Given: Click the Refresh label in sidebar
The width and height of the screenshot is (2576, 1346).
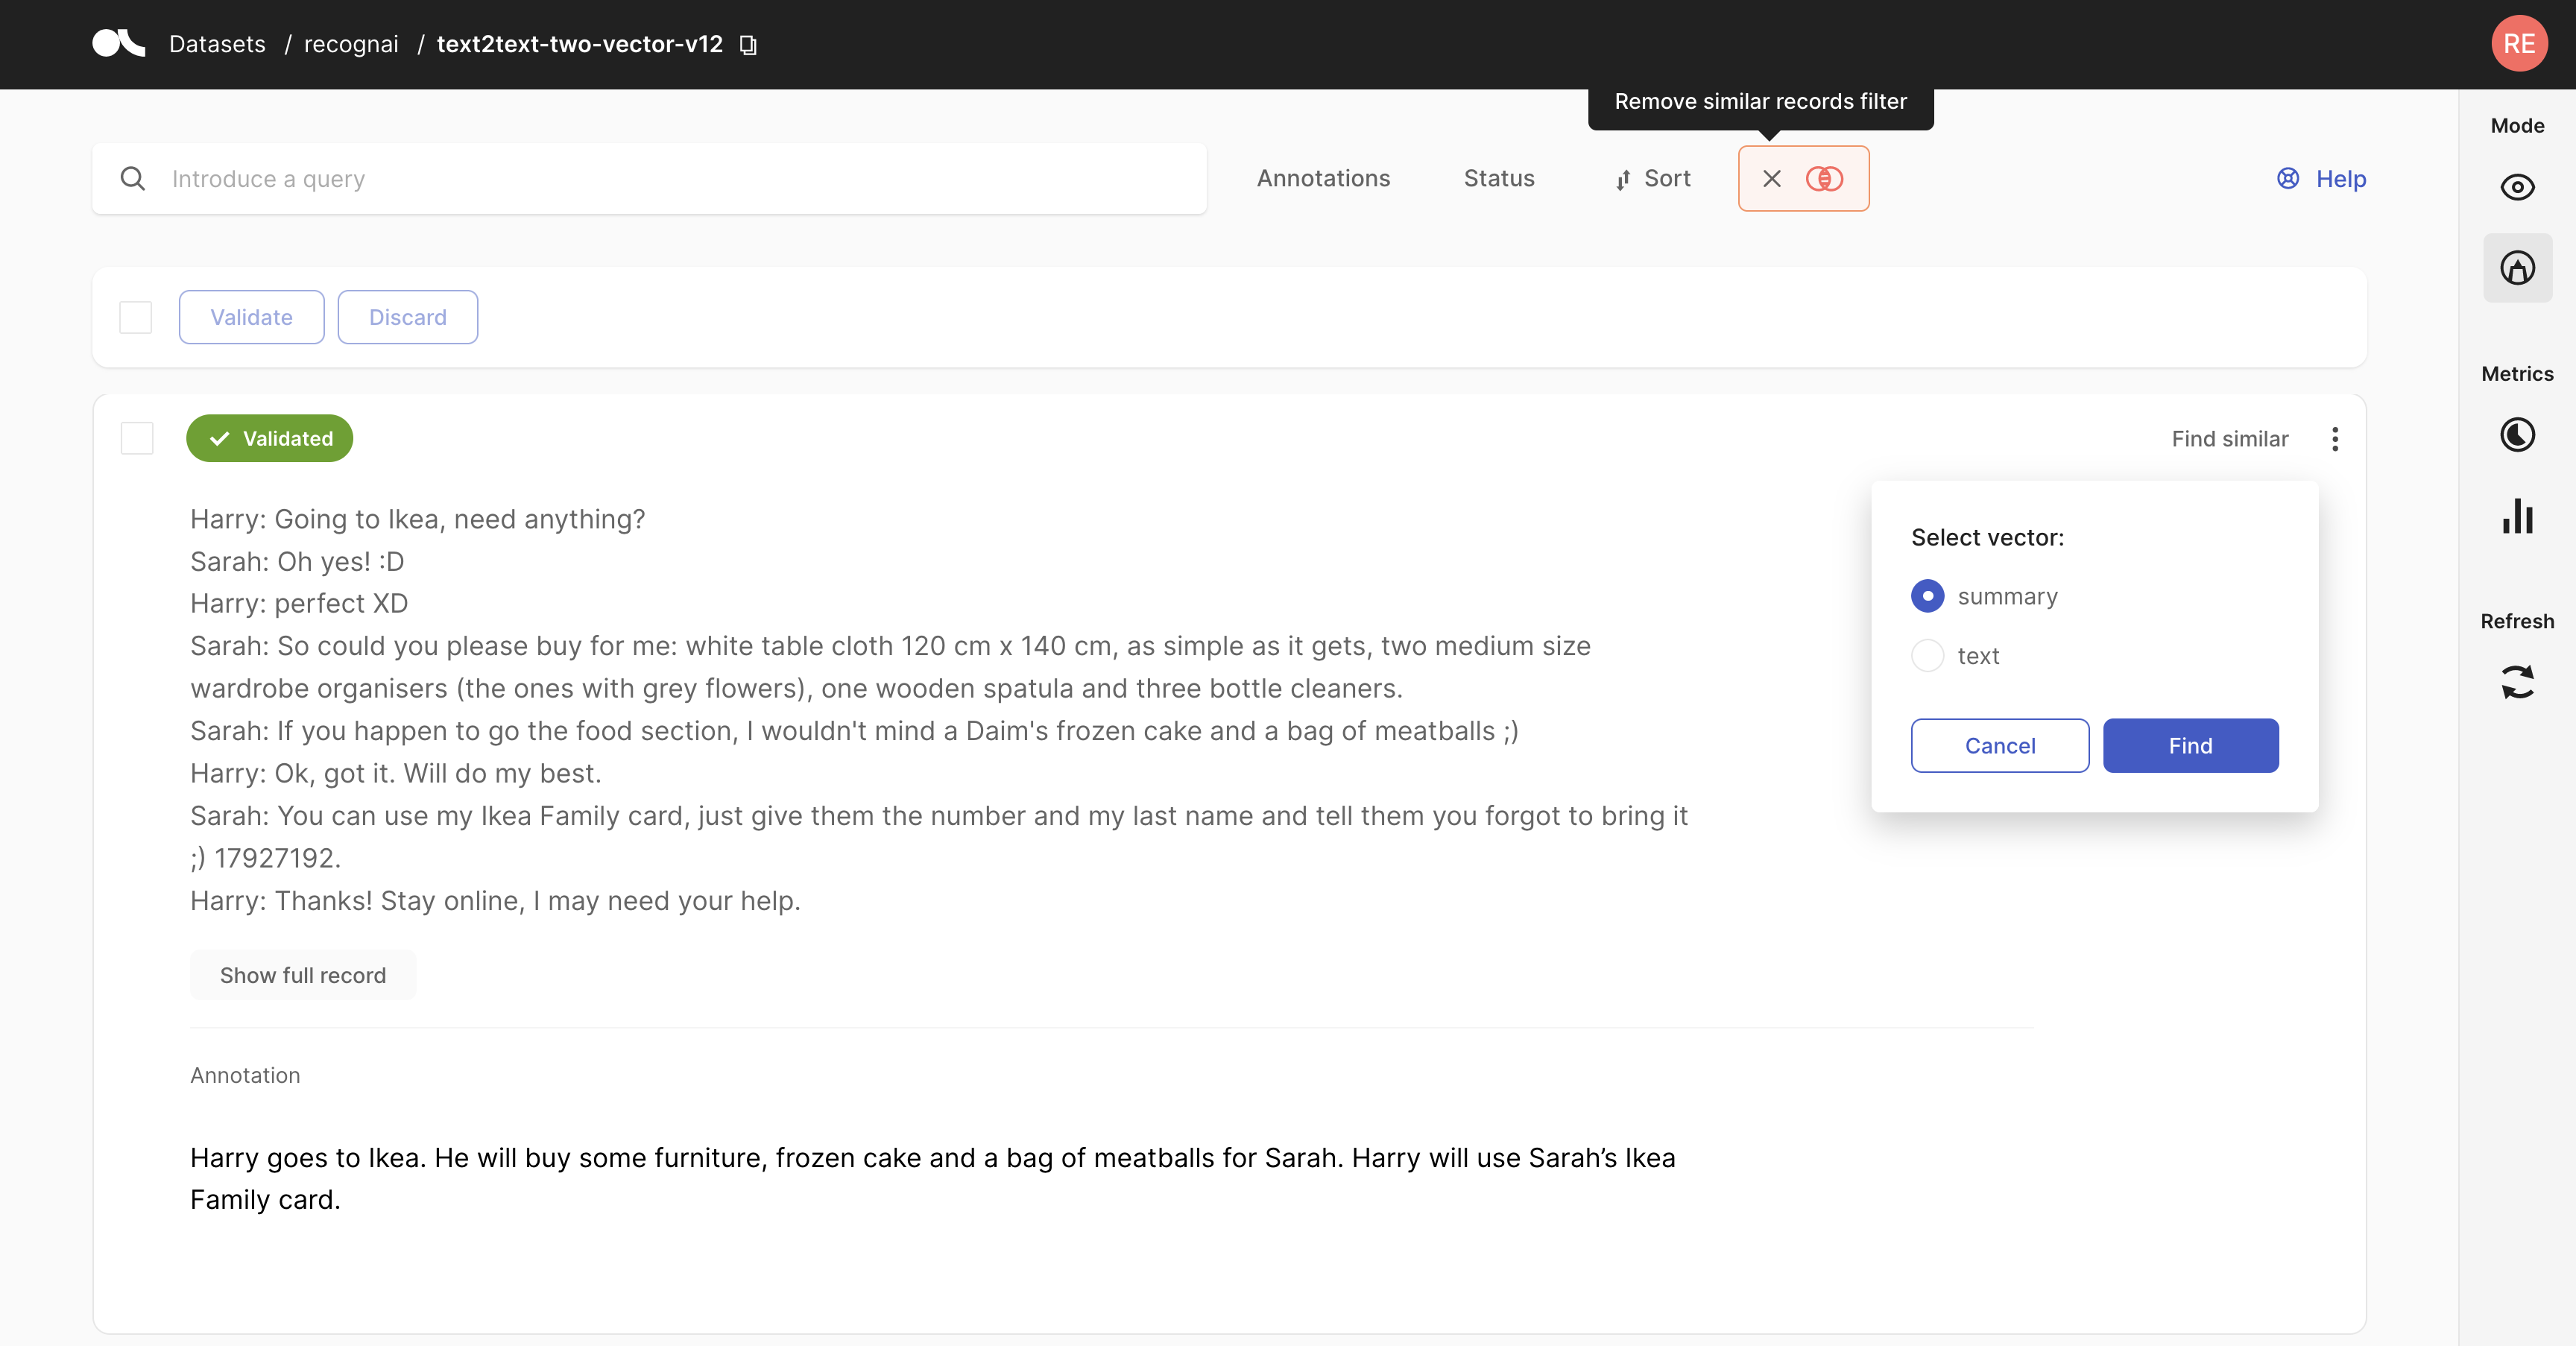Looking at the screenshot, I should click(2517, 622).
